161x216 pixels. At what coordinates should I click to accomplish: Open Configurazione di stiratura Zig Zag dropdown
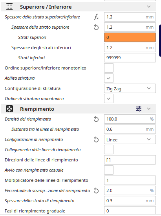click(x=130, y=88)
